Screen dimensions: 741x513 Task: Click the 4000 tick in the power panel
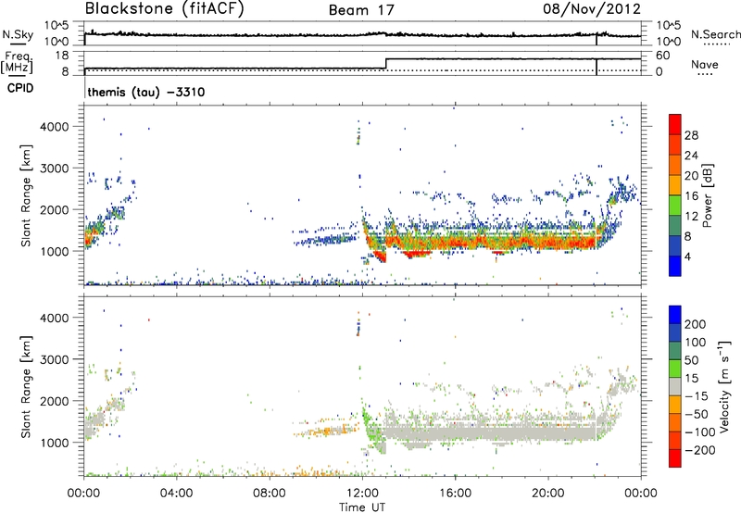coord(55,127)
